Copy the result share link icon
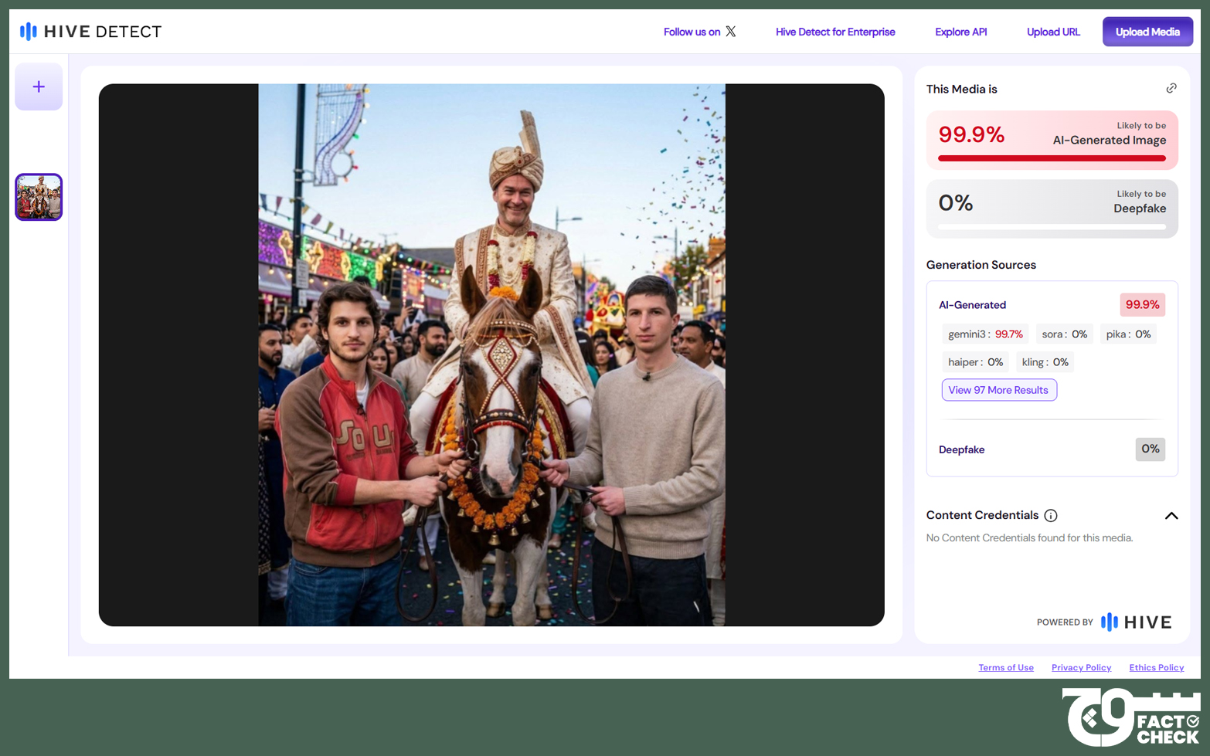1210x756 pixels. [x=1171, y=88]
